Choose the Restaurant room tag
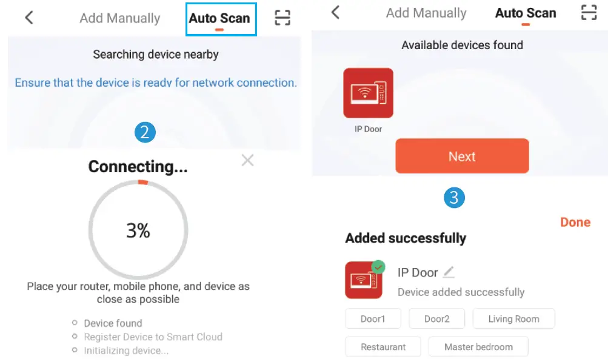Image resolution: width=608 pixels, height=362 pixels. (x=383, y=346)
